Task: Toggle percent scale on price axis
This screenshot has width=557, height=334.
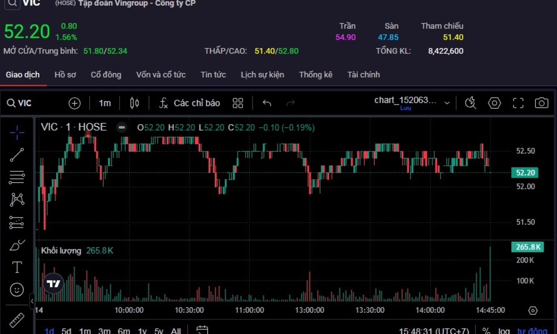Action: [486, 331]
